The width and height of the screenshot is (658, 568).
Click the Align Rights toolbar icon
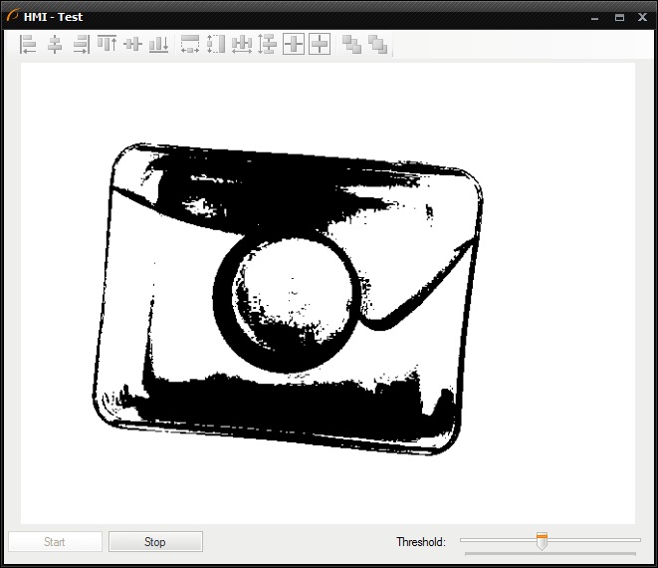click(81, 44)
